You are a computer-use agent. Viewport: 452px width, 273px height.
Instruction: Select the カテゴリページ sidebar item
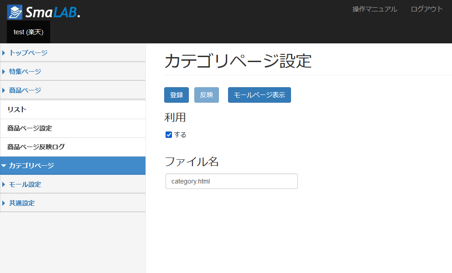pos(73,166)
